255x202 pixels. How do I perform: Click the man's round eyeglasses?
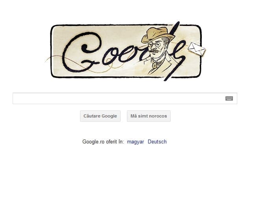click(154, 44)
